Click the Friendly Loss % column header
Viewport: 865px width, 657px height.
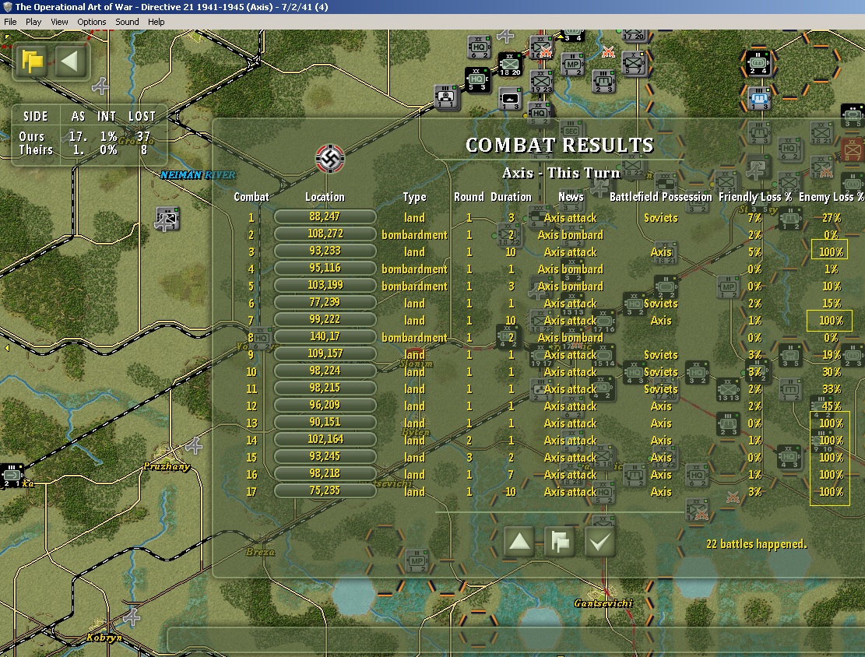coord(754,197)
